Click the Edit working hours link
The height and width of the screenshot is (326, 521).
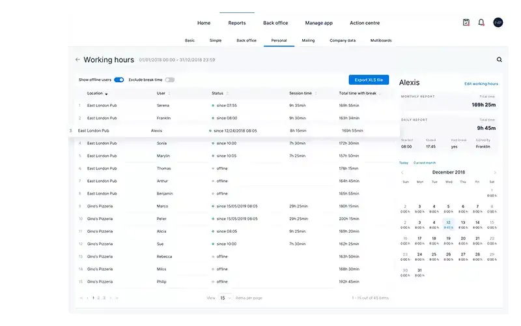coord(481,83)
